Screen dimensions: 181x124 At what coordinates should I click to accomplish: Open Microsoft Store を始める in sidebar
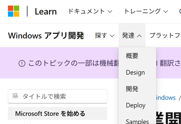point(57,114)
